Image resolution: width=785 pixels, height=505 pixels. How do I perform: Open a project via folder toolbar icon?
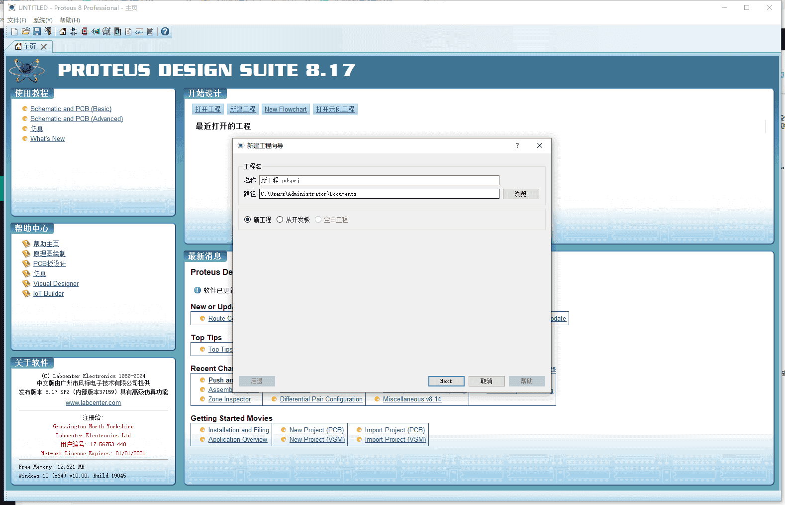25,31
